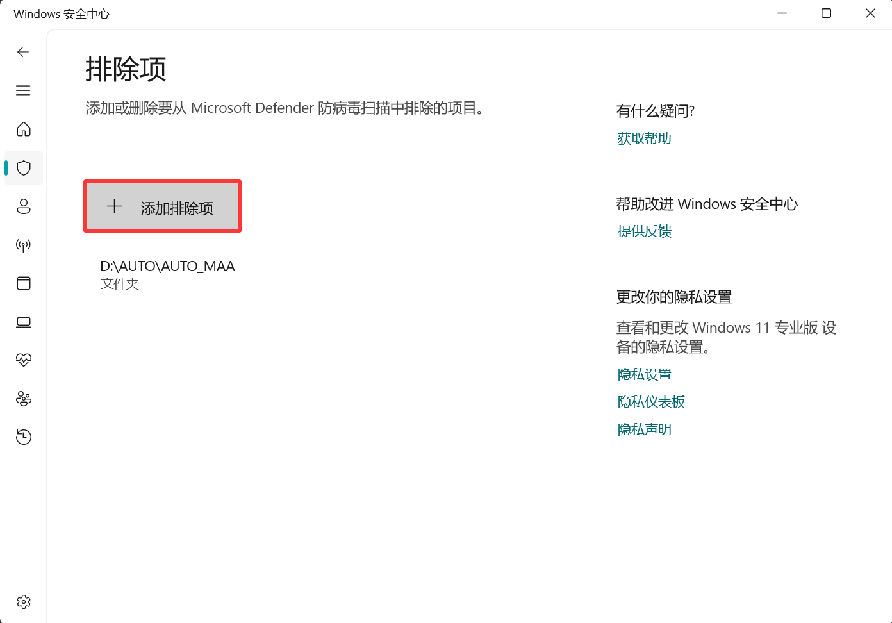Open Device security from the sidebar
892x623 pixels.
[23, 322]
